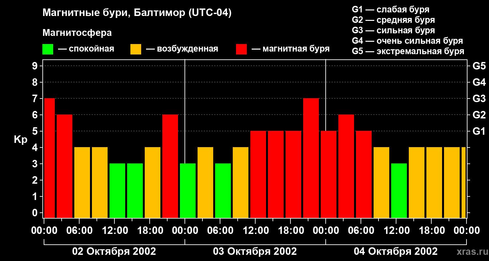Click the green Kp 3 bar on 04 October
489x261 pixels.
[399, 191]
